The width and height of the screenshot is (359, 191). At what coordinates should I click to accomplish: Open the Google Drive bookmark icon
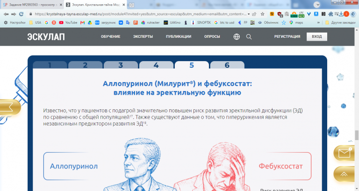pos(90,22)
